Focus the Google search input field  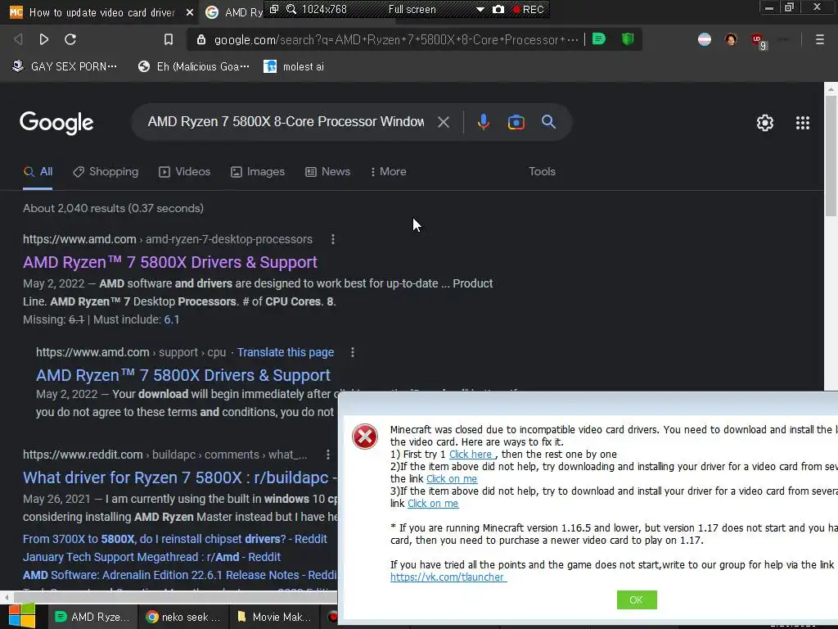286,121
